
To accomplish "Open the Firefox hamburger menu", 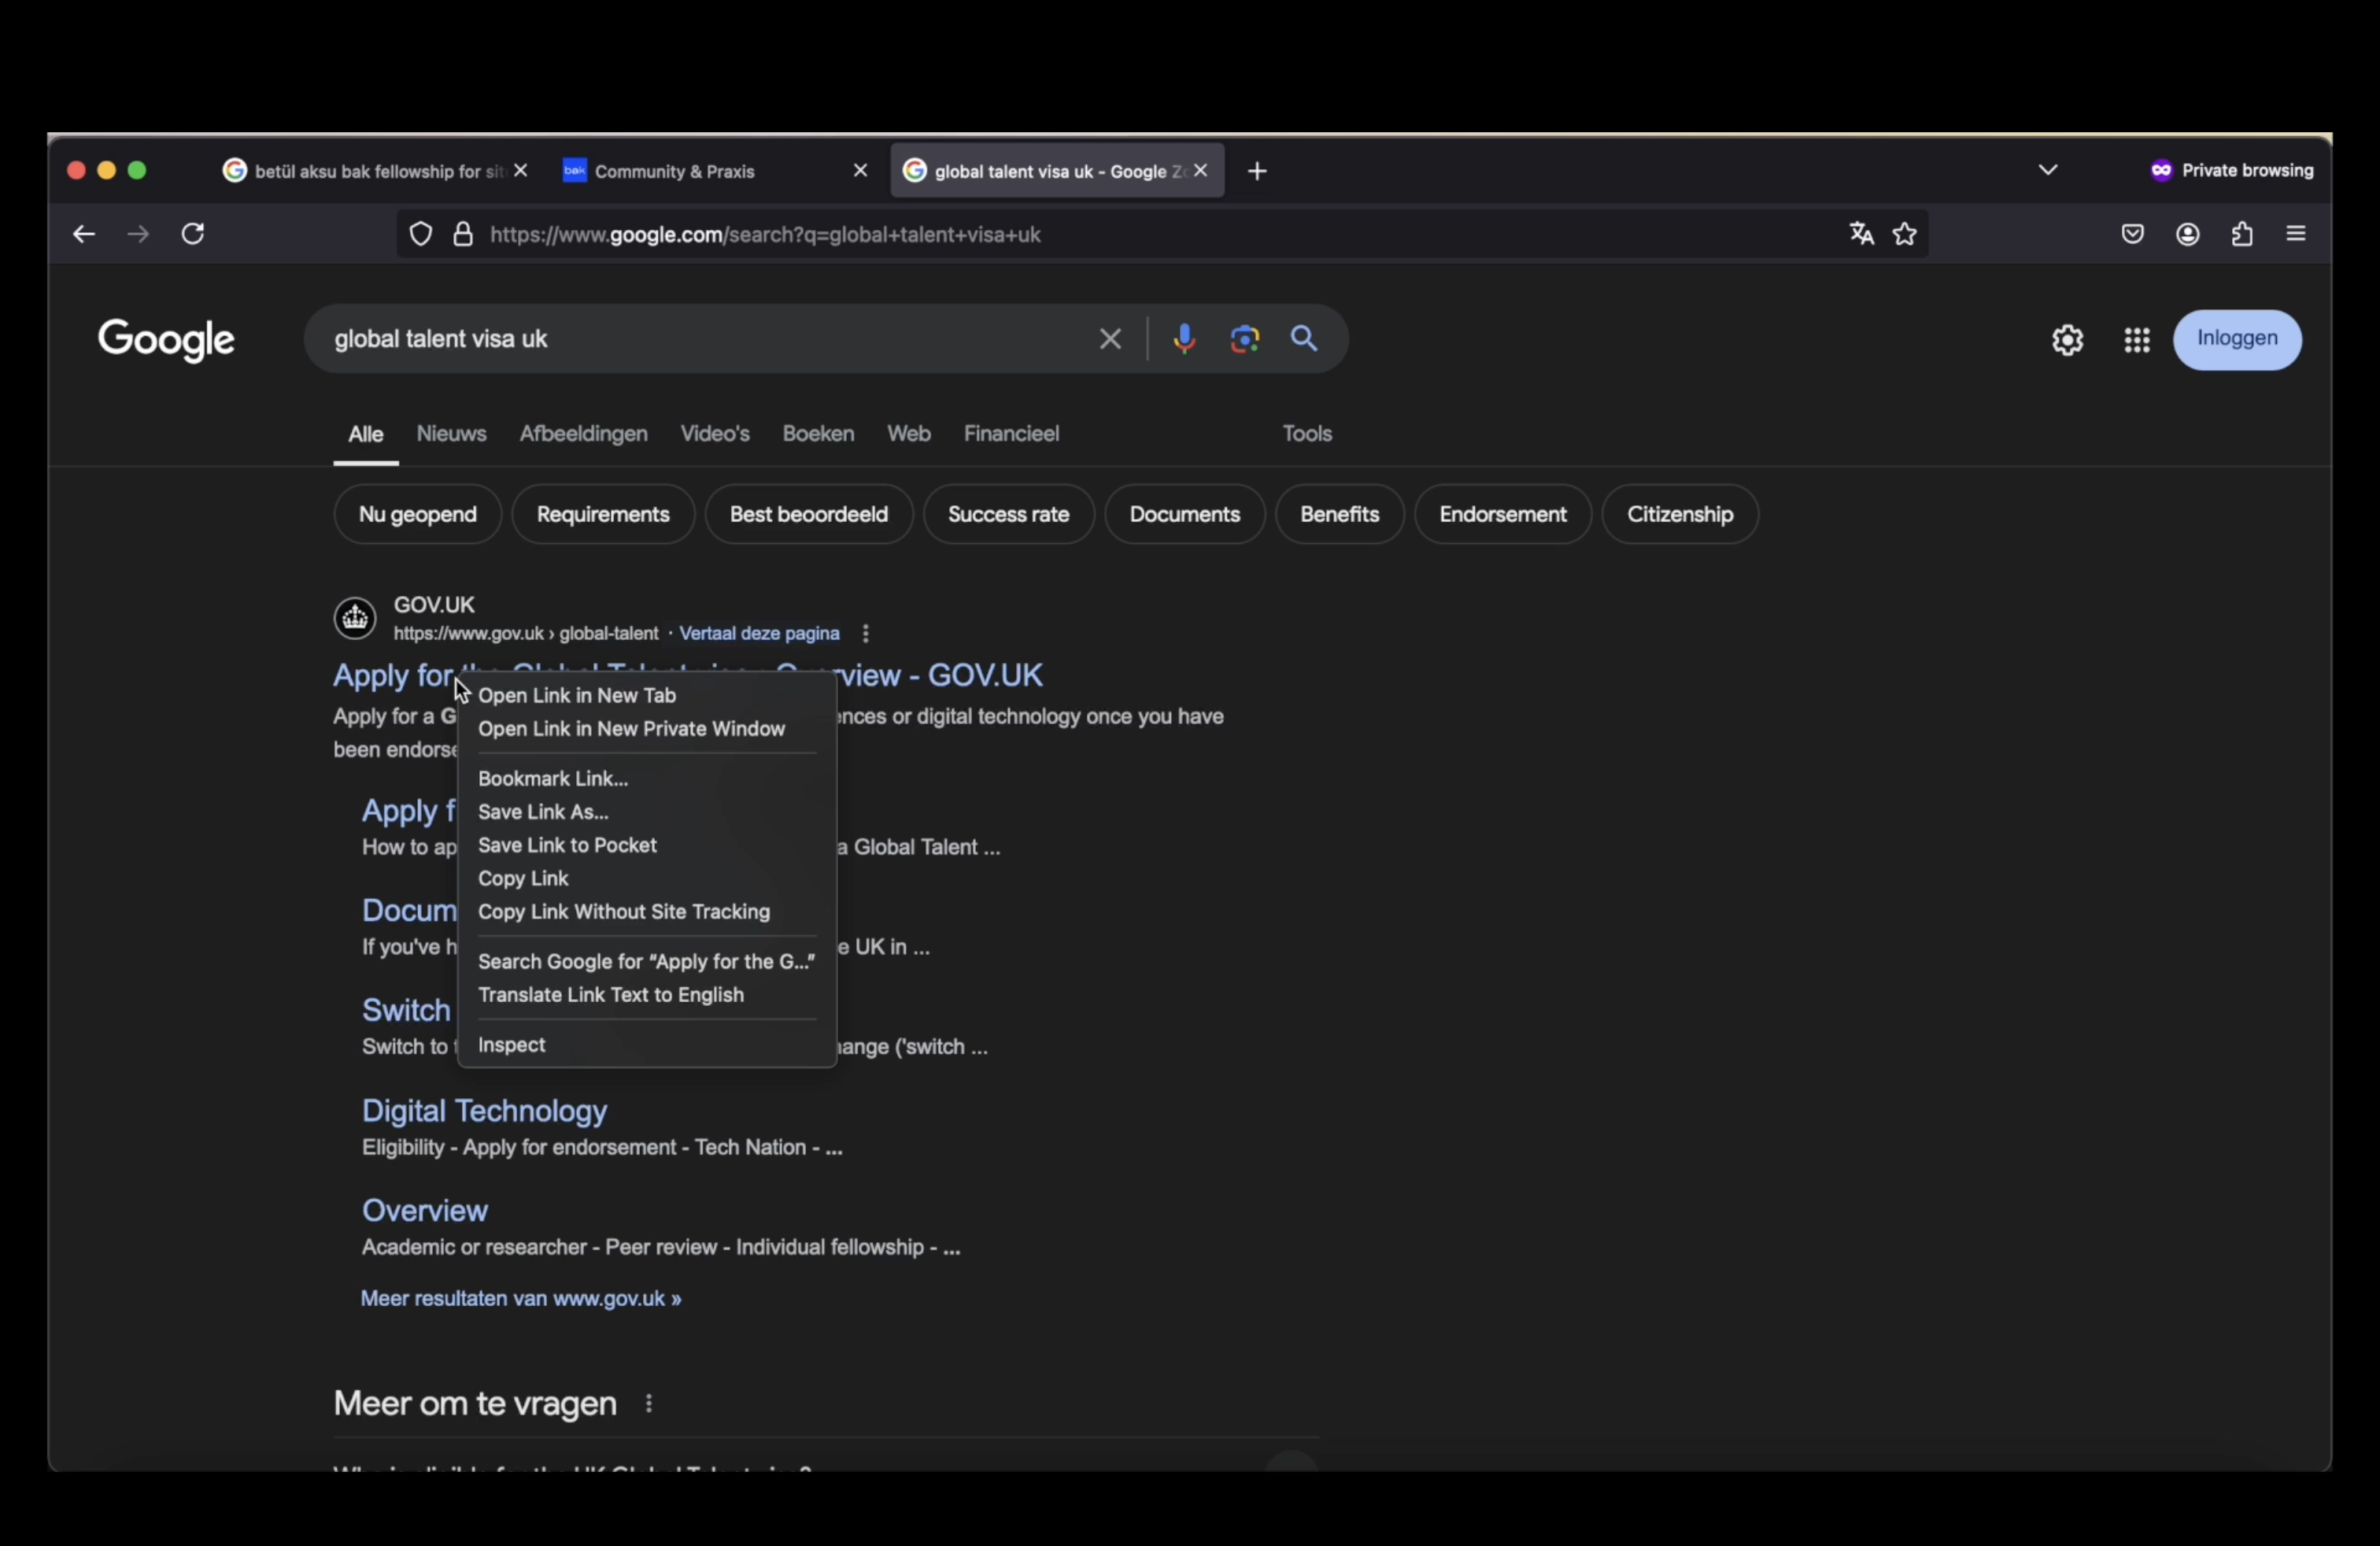I will 2296,234.
